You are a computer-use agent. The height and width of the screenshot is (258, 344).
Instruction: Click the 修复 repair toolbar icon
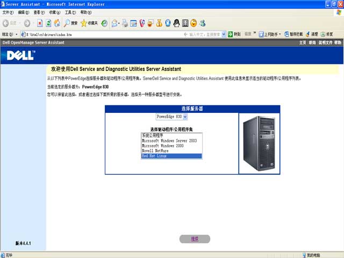tap(327, 34)
